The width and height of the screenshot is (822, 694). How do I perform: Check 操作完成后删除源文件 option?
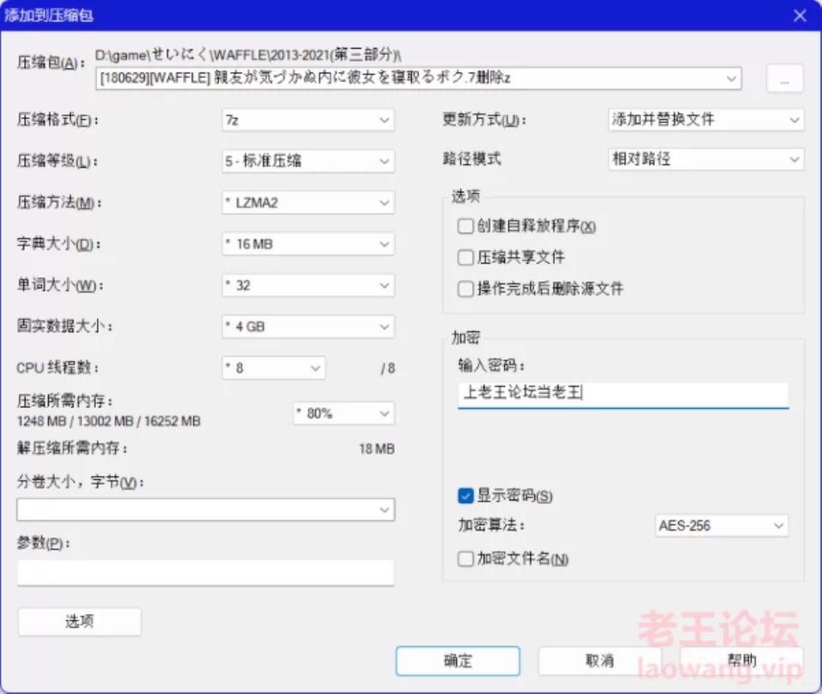pos(466,288)
